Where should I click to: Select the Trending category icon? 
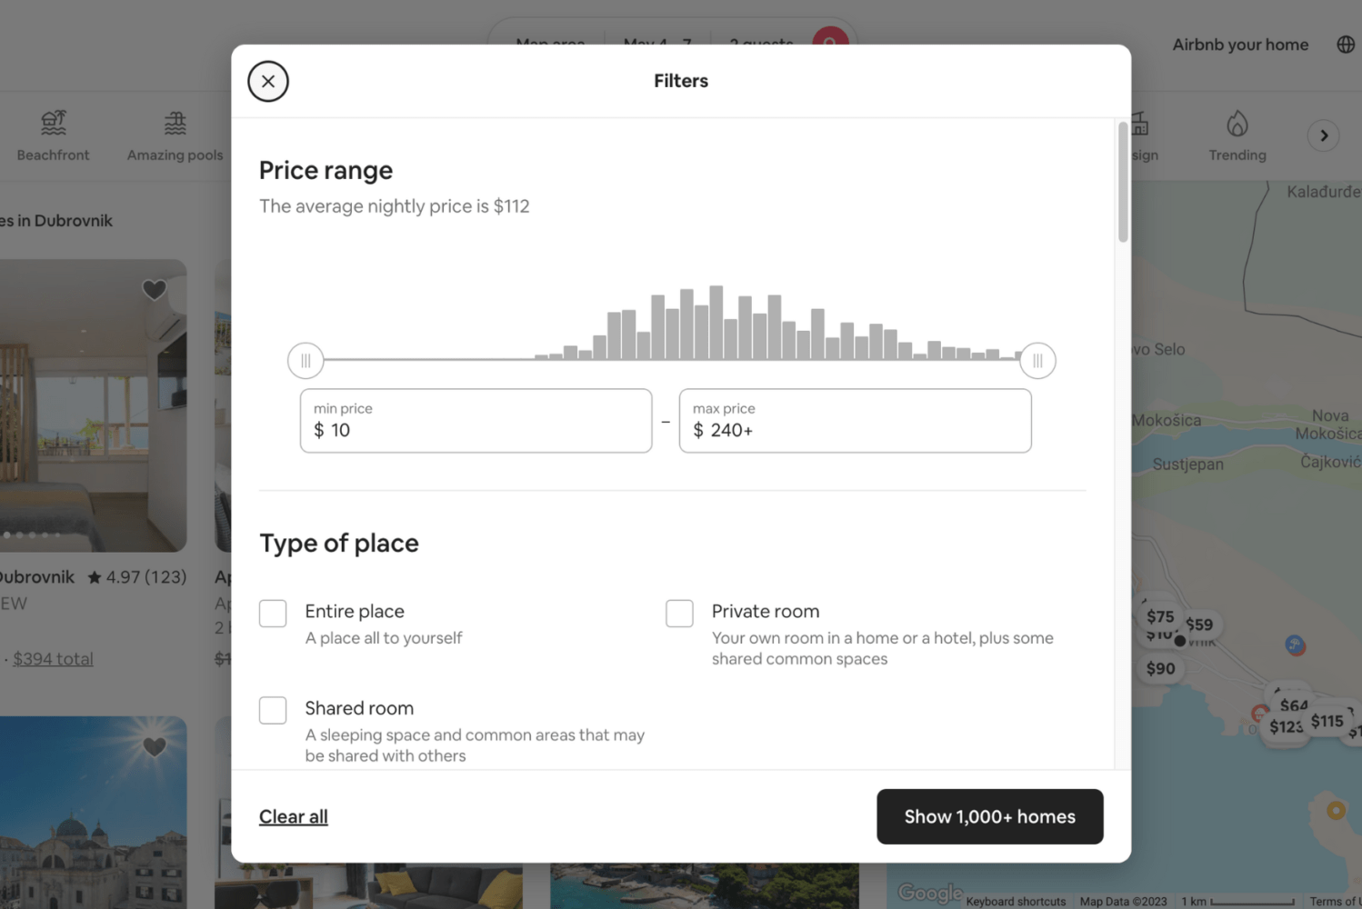pos(1237,123)
